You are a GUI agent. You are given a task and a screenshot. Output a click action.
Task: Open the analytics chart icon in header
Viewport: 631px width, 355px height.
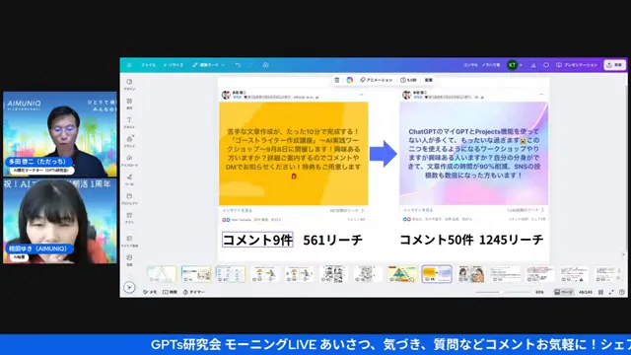[533, 65]
